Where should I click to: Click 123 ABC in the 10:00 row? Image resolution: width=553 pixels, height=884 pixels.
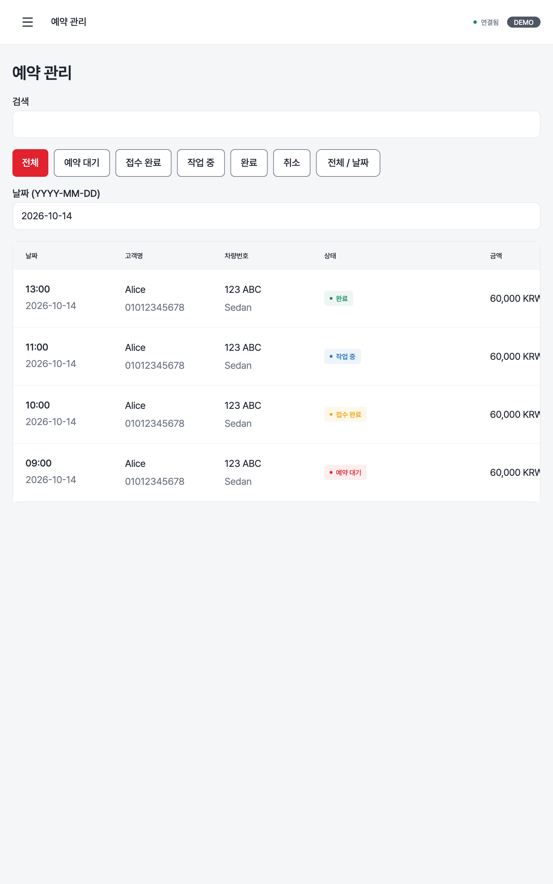(x=243, y=405)
